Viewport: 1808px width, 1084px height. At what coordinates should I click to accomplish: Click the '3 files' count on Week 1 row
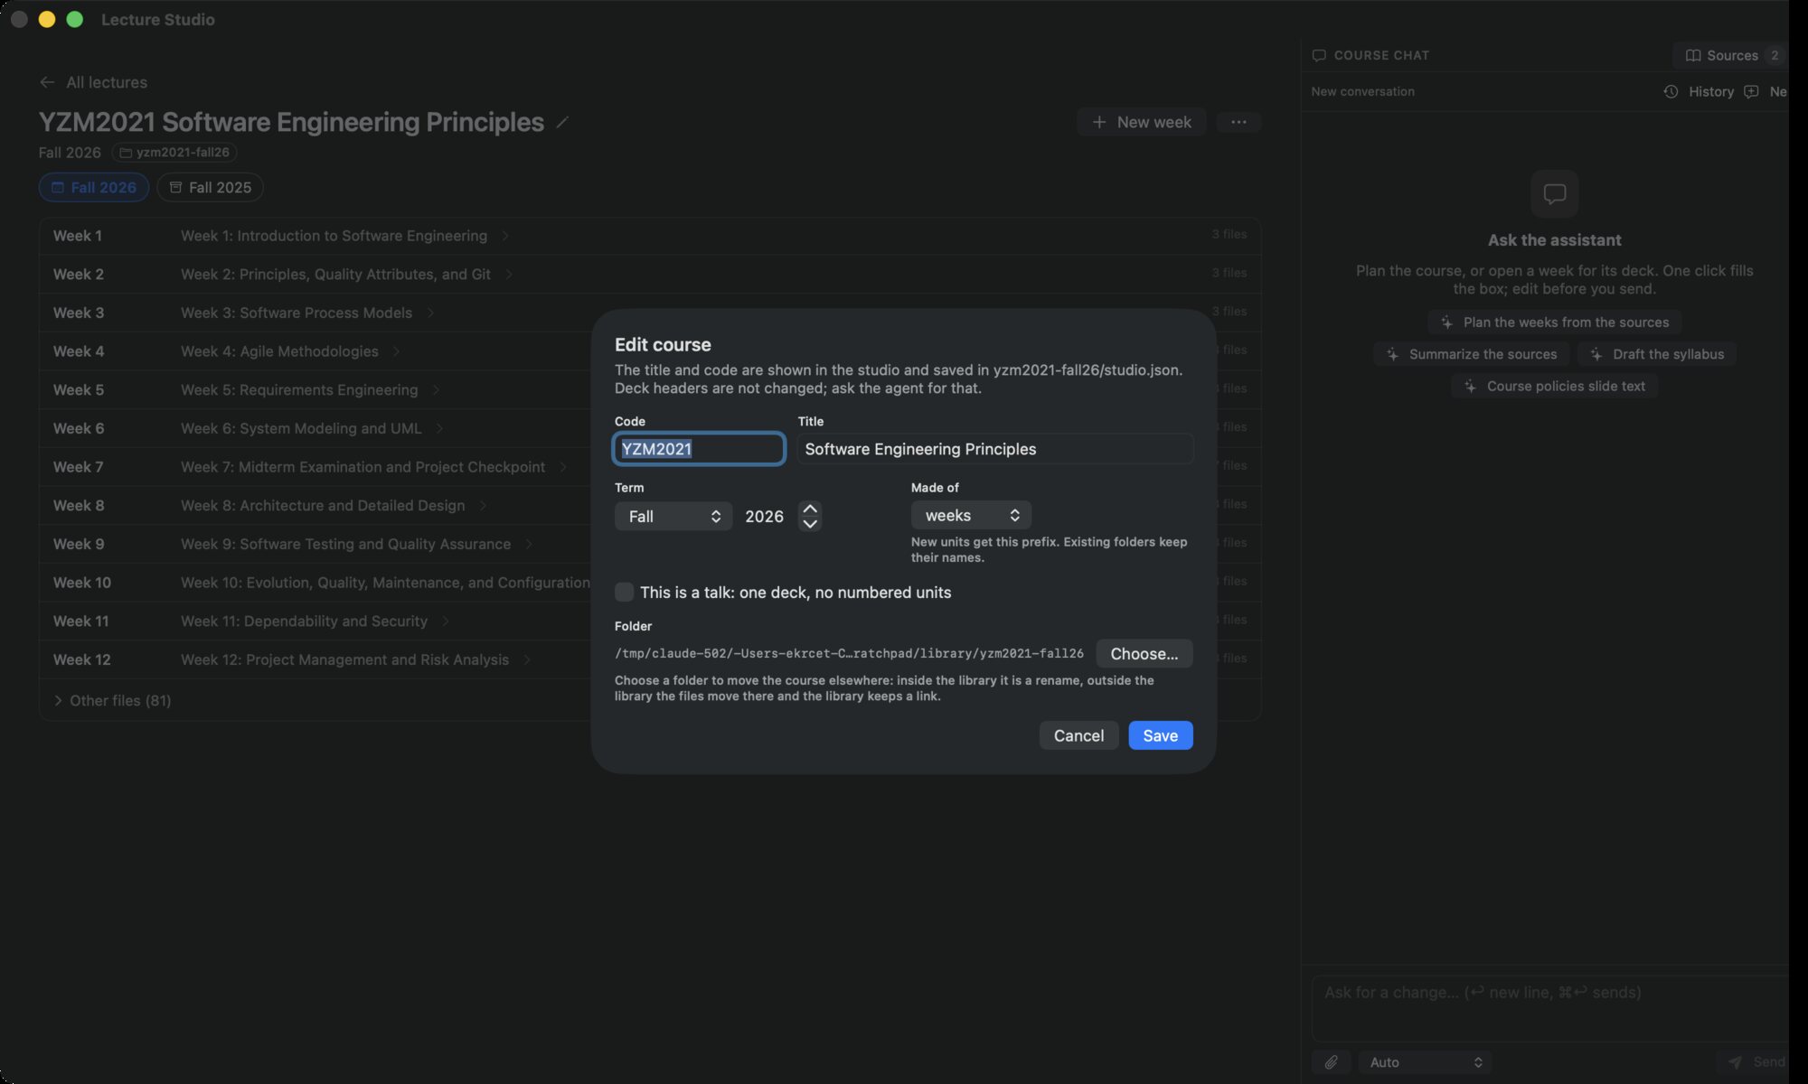(1229, 234)
